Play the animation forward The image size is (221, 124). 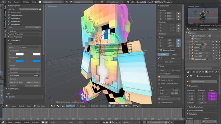pos(113,122)
